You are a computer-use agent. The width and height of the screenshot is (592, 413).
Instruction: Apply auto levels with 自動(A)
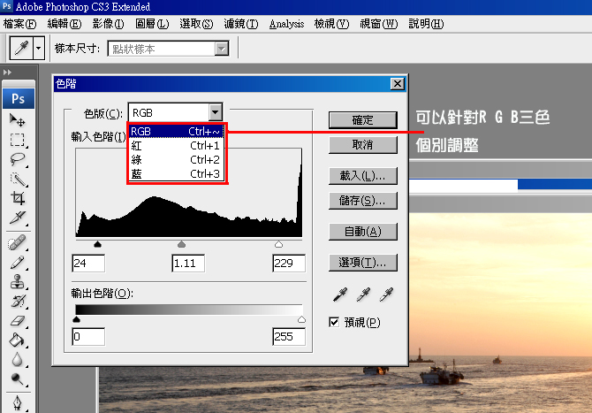(x=363, y=231)
